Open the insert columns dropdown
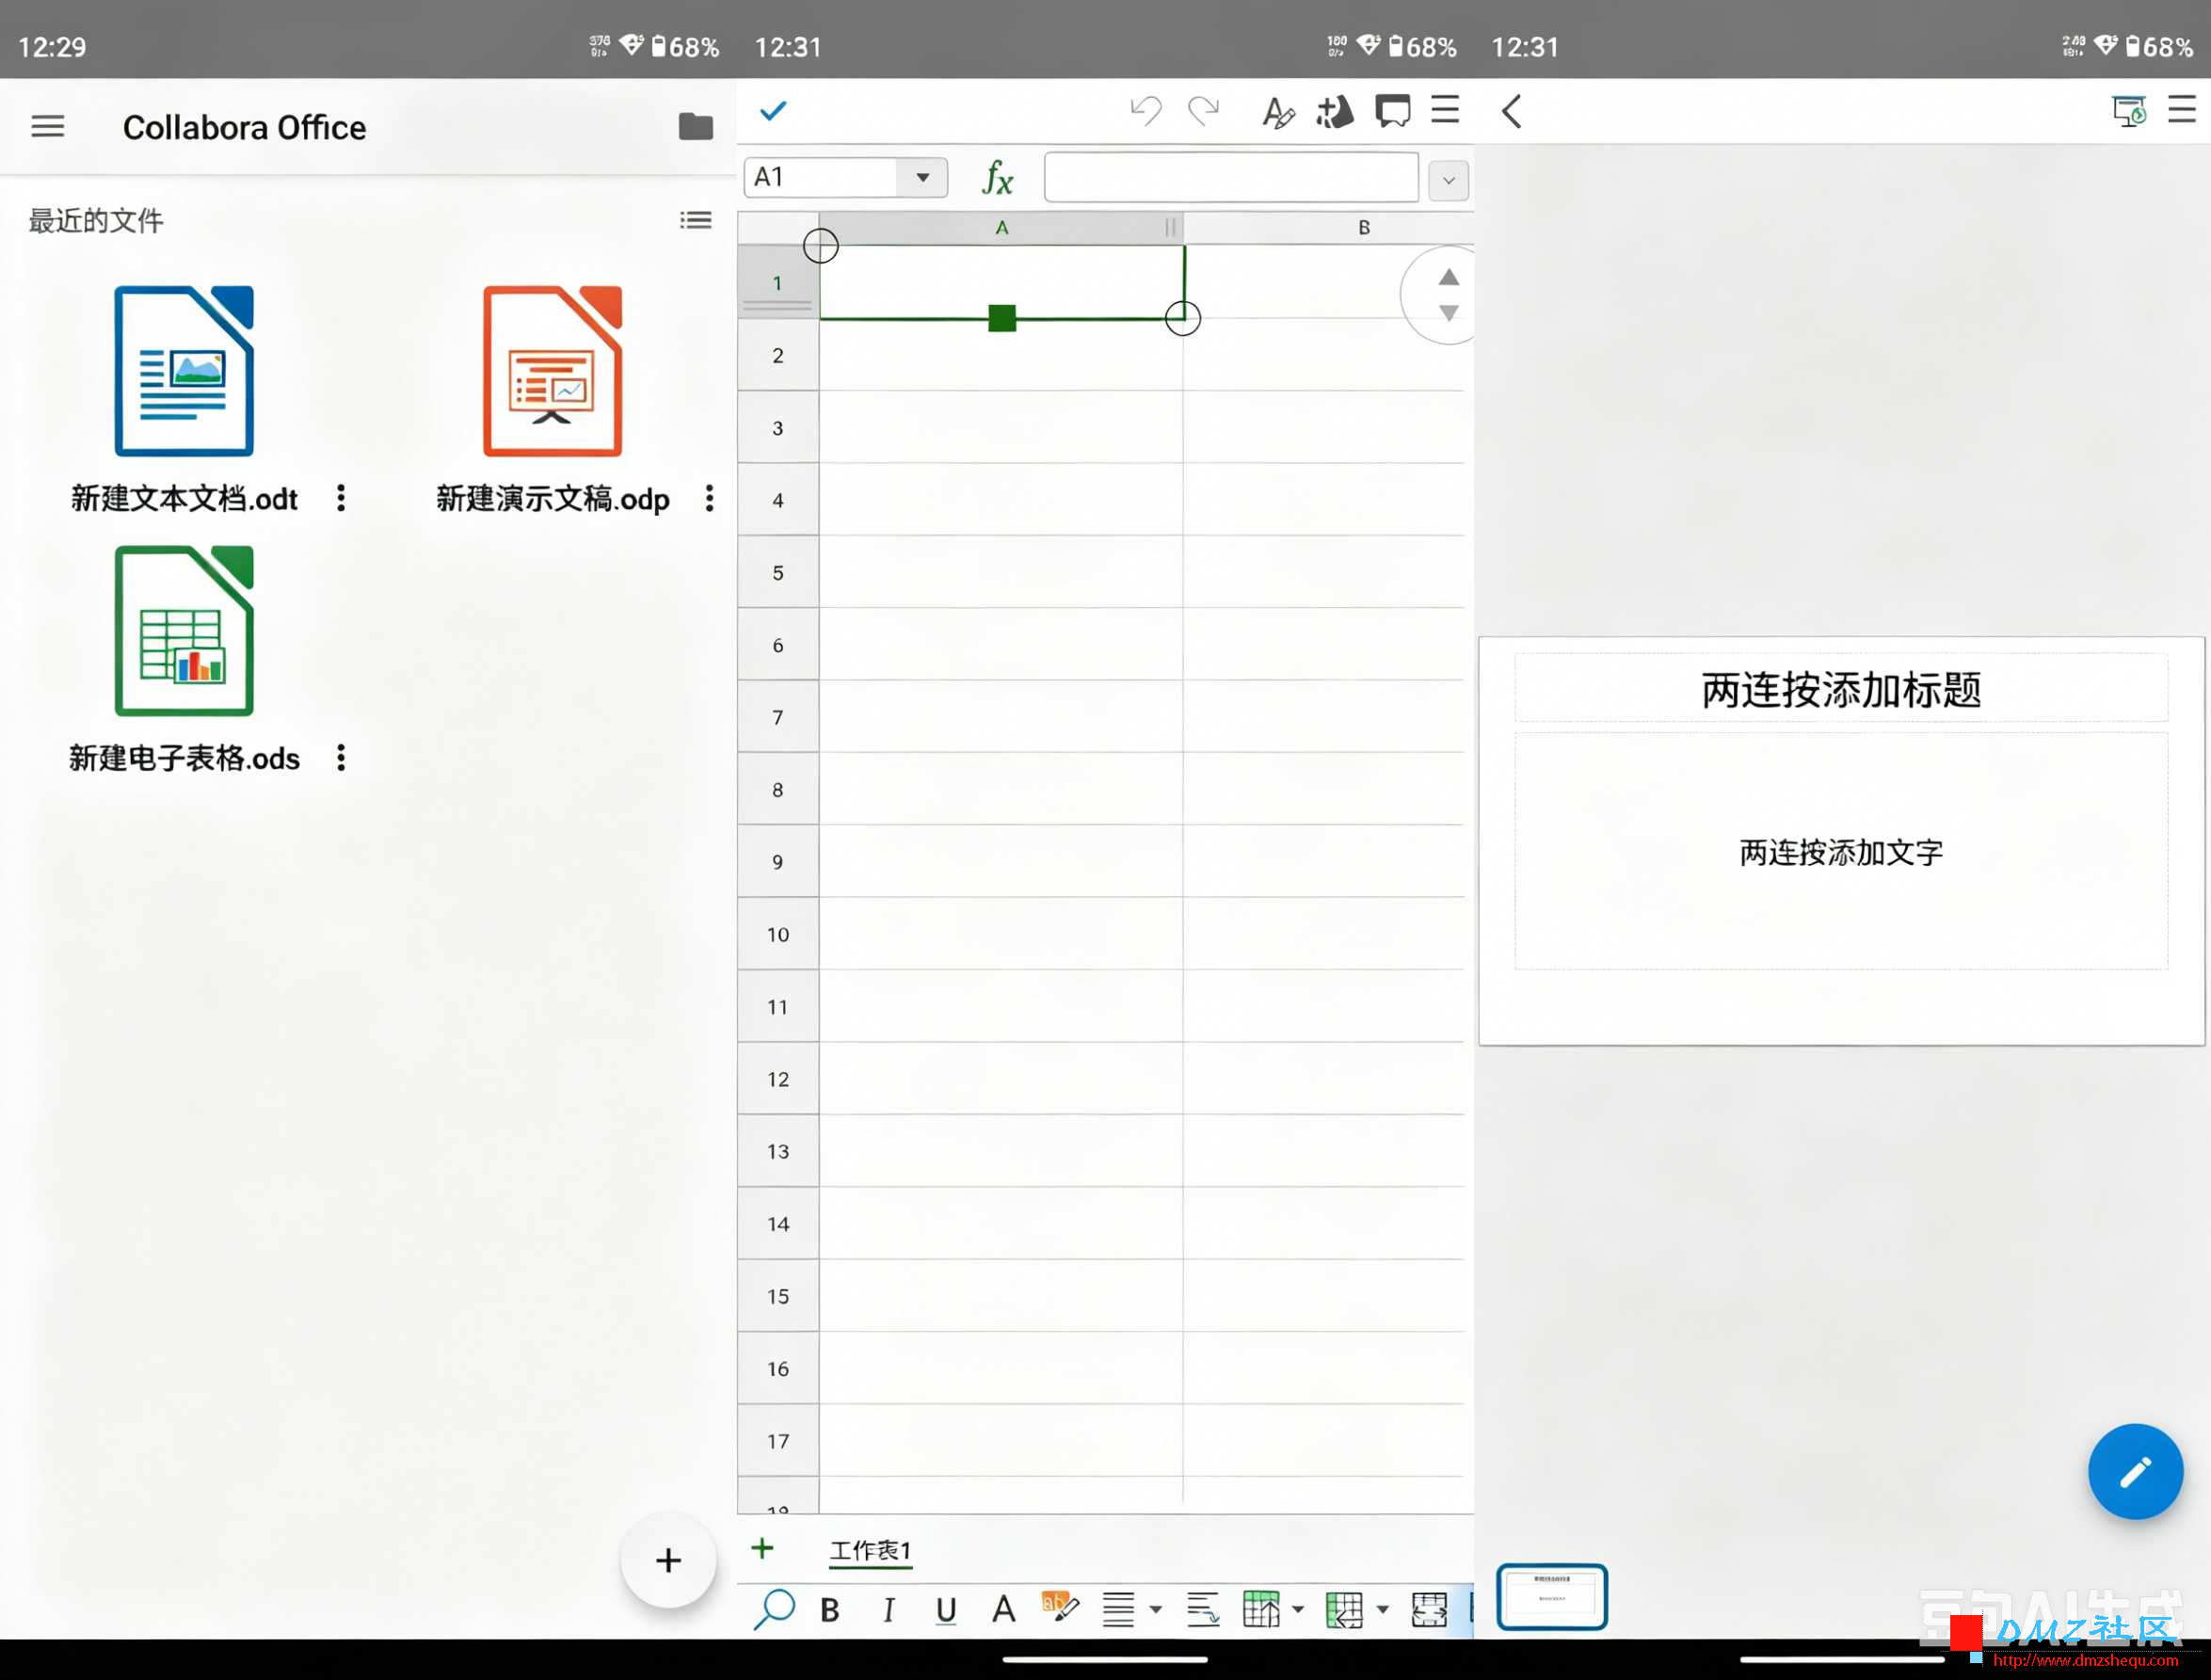This screenshot has width=2211, height=1680. click(x=1383, y=1610)
